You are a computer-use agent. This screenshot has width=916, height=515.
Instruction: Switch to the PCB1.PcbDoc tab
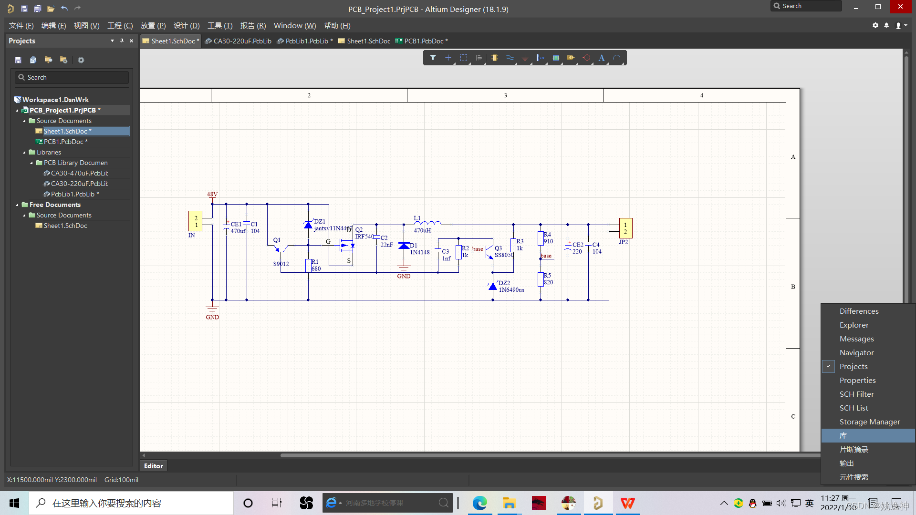(422, 41)
